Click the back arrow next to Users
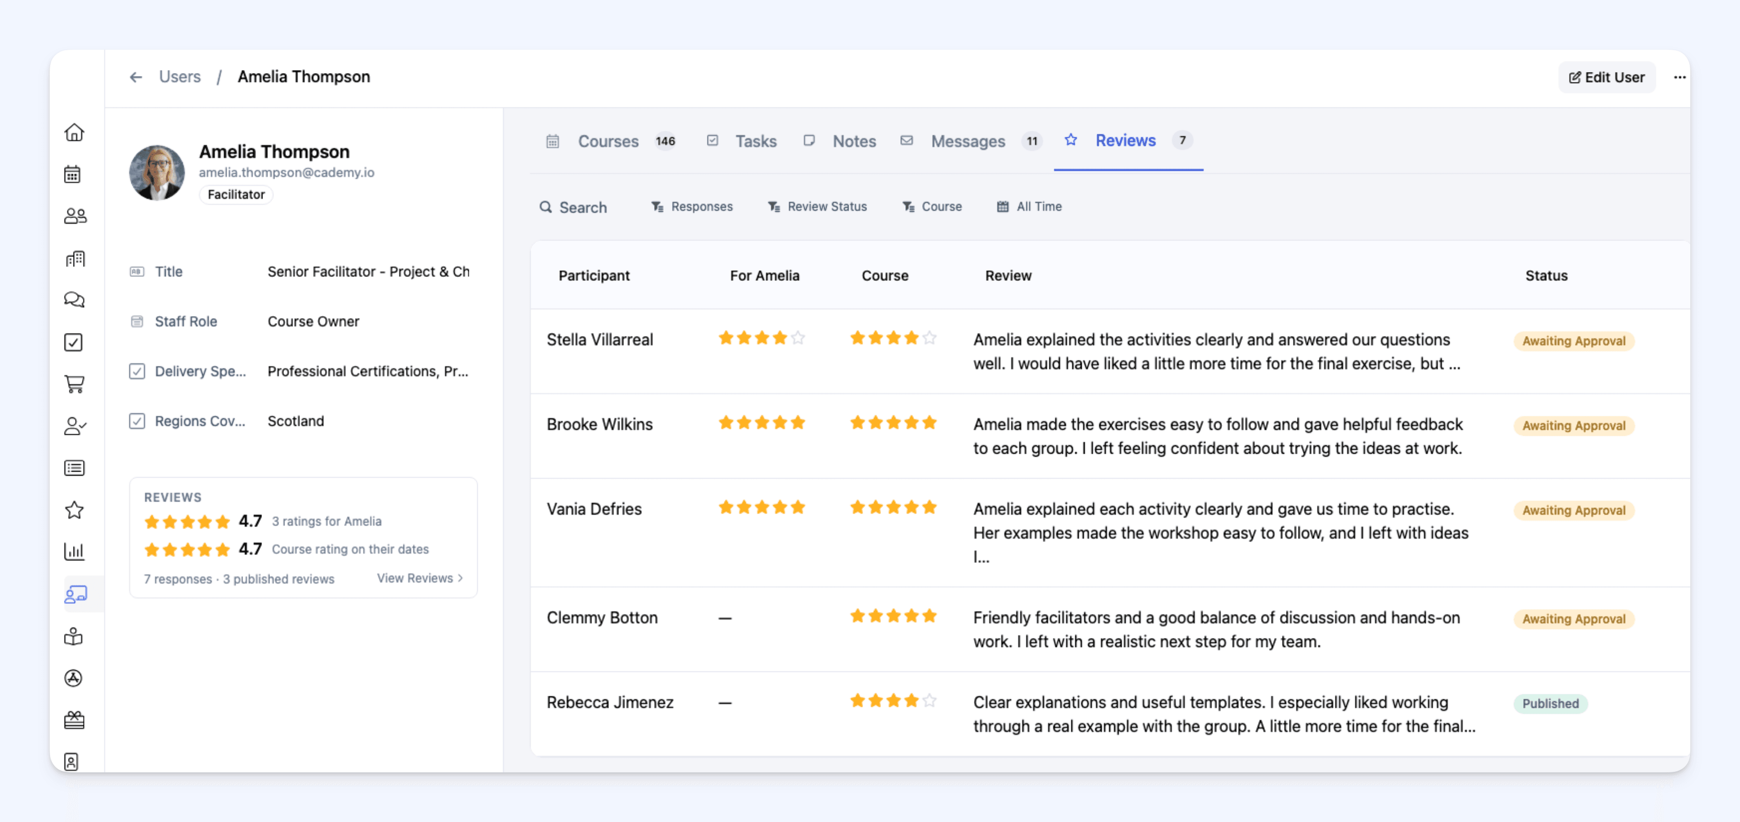Screen dimensions: 1740x822 pos(136,77)
